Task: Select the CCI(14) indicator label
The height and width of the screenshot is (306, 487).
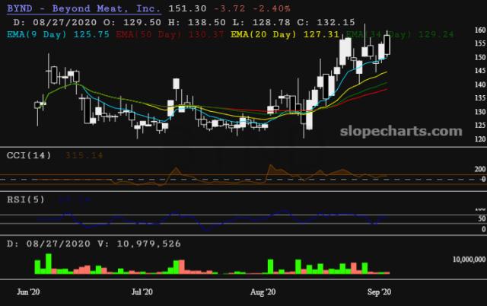Action: point(29,155)
